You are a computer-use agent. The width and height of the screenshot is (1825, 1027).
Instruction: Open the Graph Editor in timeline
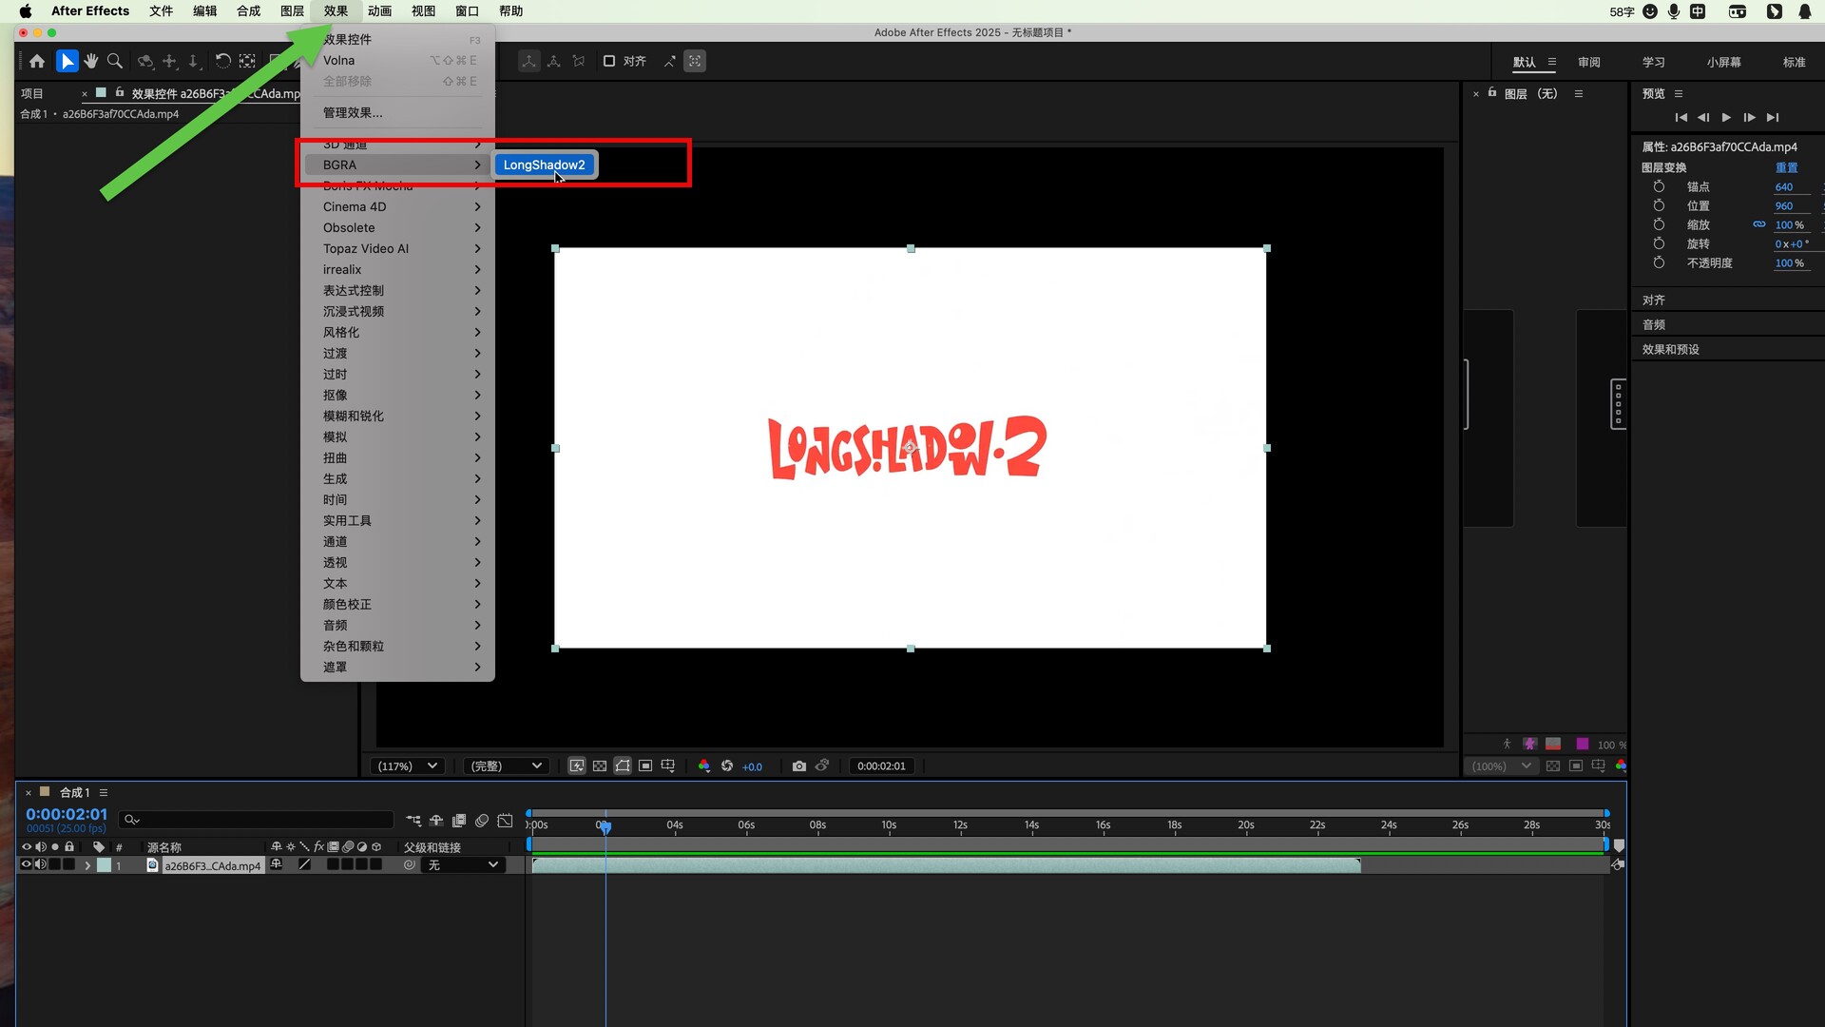505,820
